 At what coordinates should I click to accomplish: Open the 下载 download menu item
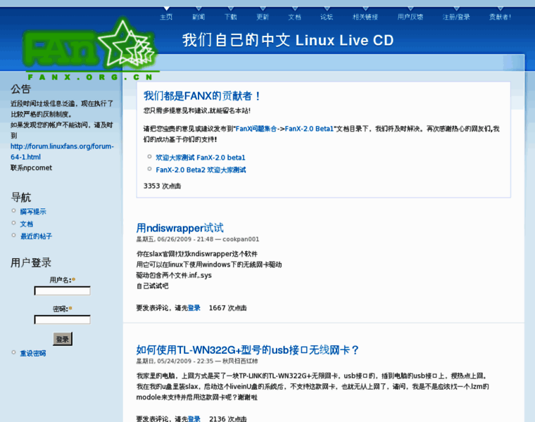pyautogui.click(x=231, y=17)
